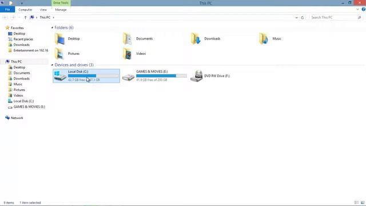
Task: Click the GAMES & MOVIES (E:) usage bar
Action: click(161, 76)
